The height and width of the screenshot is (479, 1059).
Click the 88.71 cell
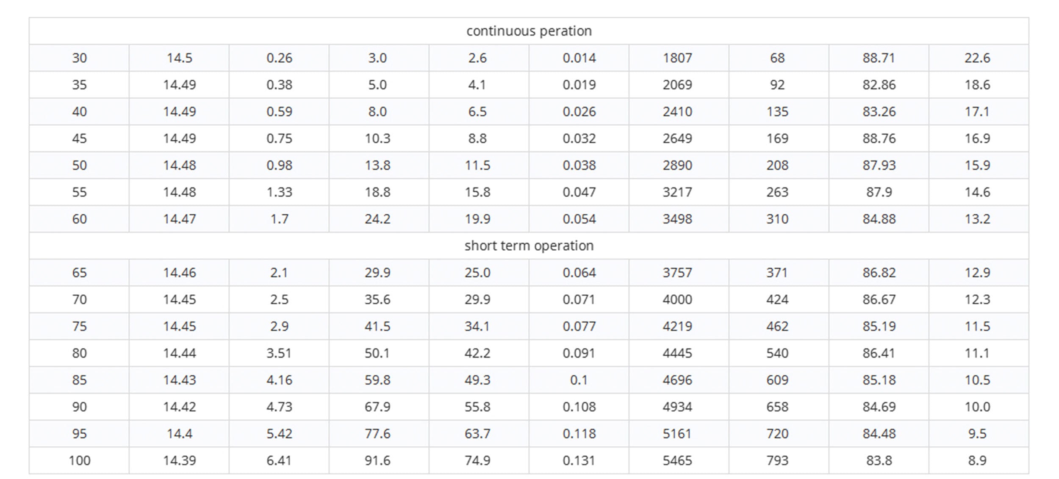879,58
